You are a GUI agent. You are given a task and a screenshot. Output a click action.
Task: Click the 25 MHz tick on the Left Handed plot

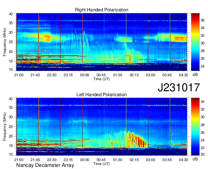[11, 127]
